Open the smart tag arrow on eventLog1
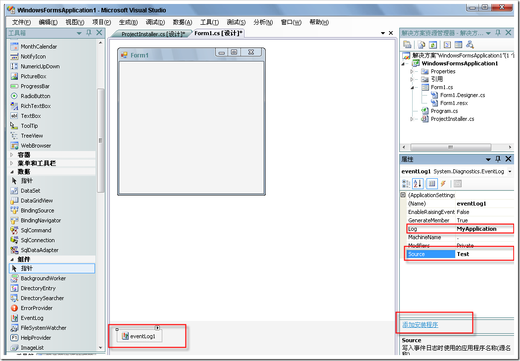Screen dimensions: 520x361 coord(157,328)
